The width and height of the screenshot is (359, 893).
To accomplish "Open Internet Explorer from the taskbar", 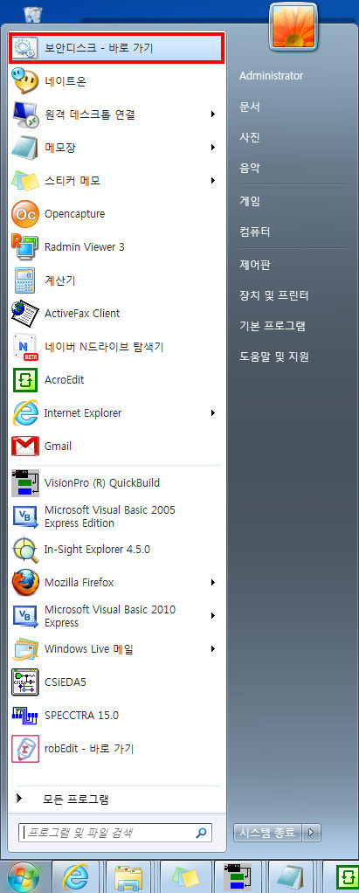I will point(76,877).
